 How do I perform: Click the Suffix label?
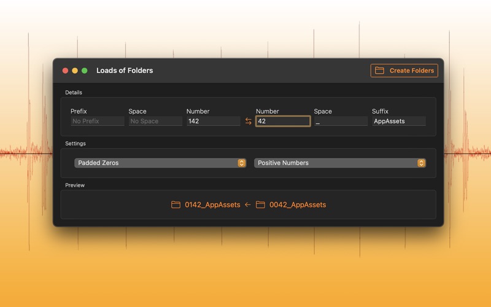pyautogui.click(x=380, y=111)
